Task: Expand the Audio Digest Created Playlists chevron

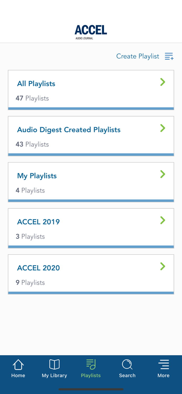Action: tap(163, 128)
